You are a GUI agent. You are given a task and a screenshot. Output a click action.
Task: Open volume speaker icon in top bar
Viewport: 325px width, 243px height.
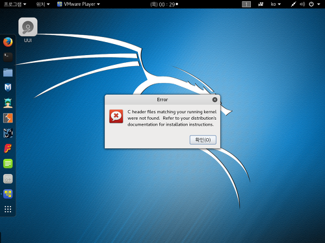click(x=302, y=4)
